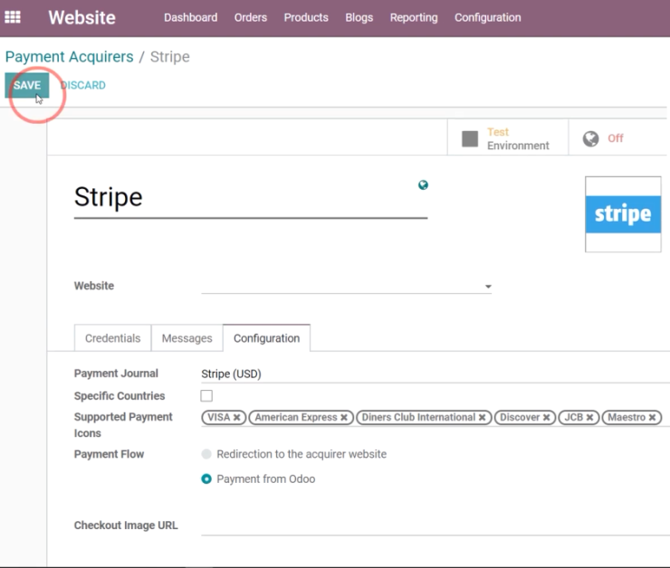Open the top Configuration menu
This screenshot has height=568, width=670.
coord(487,17)
